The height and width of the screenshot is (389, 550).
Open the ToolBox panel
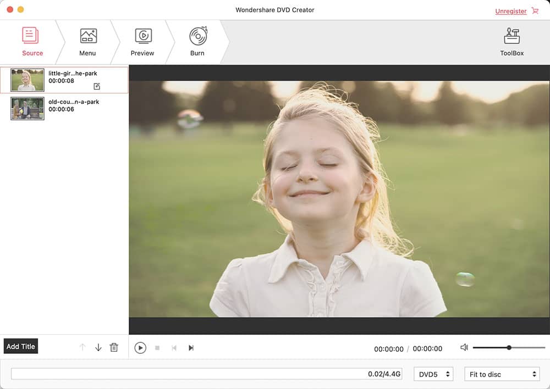[x=512, y=38]
